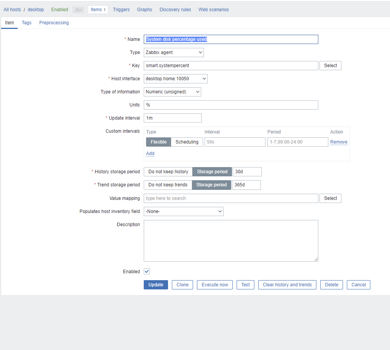Expand Populates host inventory field dropdown
Screen dimensions: 390x350
[183, 211]
